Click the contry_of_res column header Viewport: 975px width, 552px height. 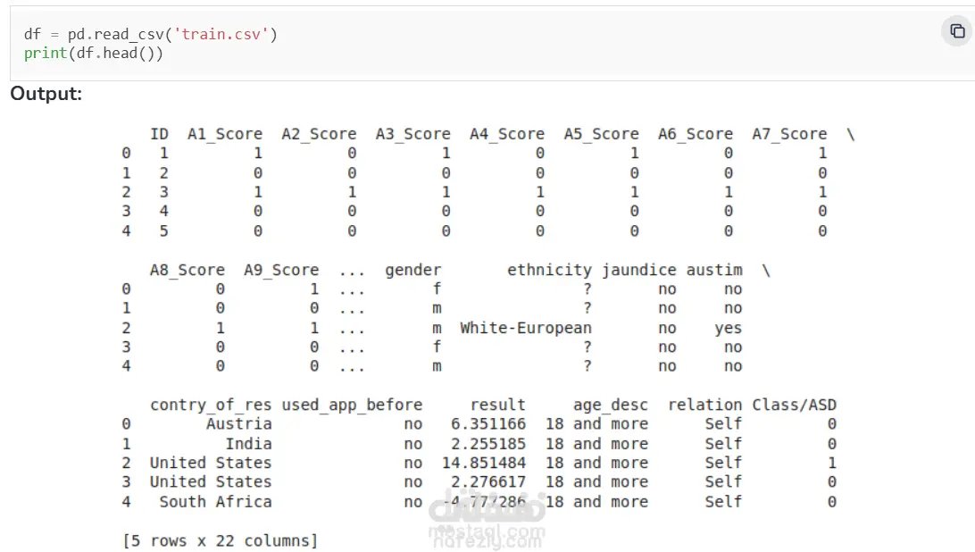coord(211,406)
